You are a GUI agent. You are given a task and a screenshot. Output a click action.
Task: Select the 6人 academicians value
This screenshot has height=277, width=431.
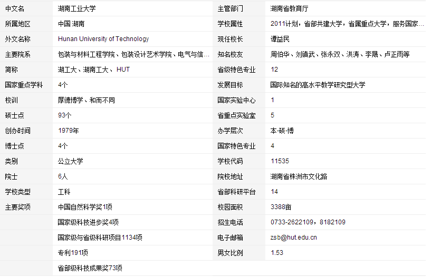coord(63,176)
